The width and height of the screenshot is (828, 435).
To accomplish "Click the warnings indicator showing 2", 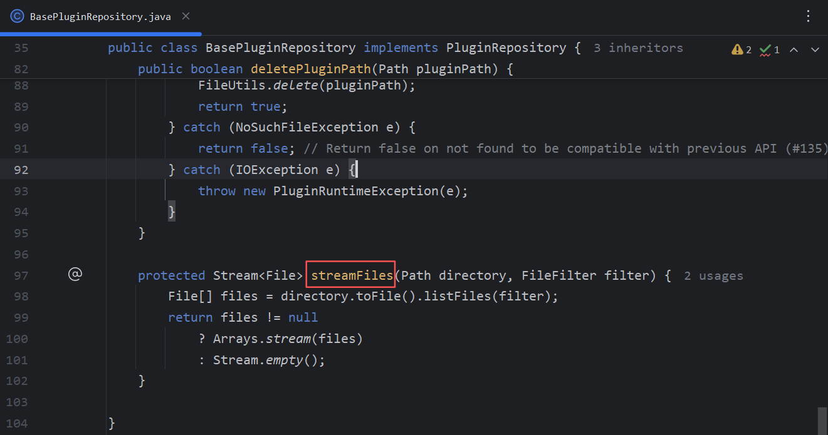I will 742,49.
